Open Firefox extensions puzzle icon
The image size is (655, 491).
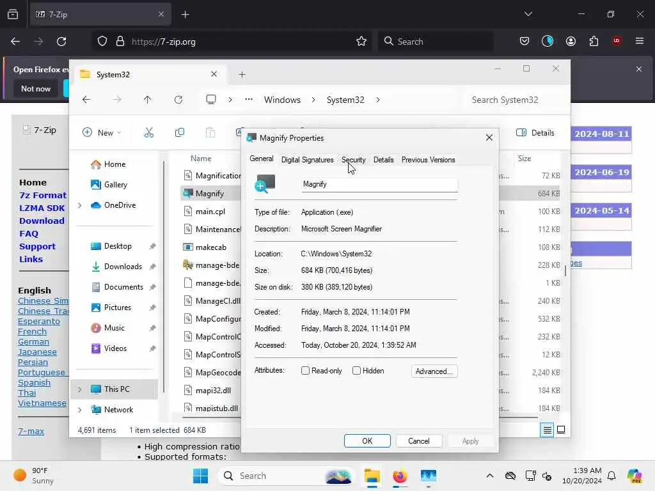click(x=594, y=42)
